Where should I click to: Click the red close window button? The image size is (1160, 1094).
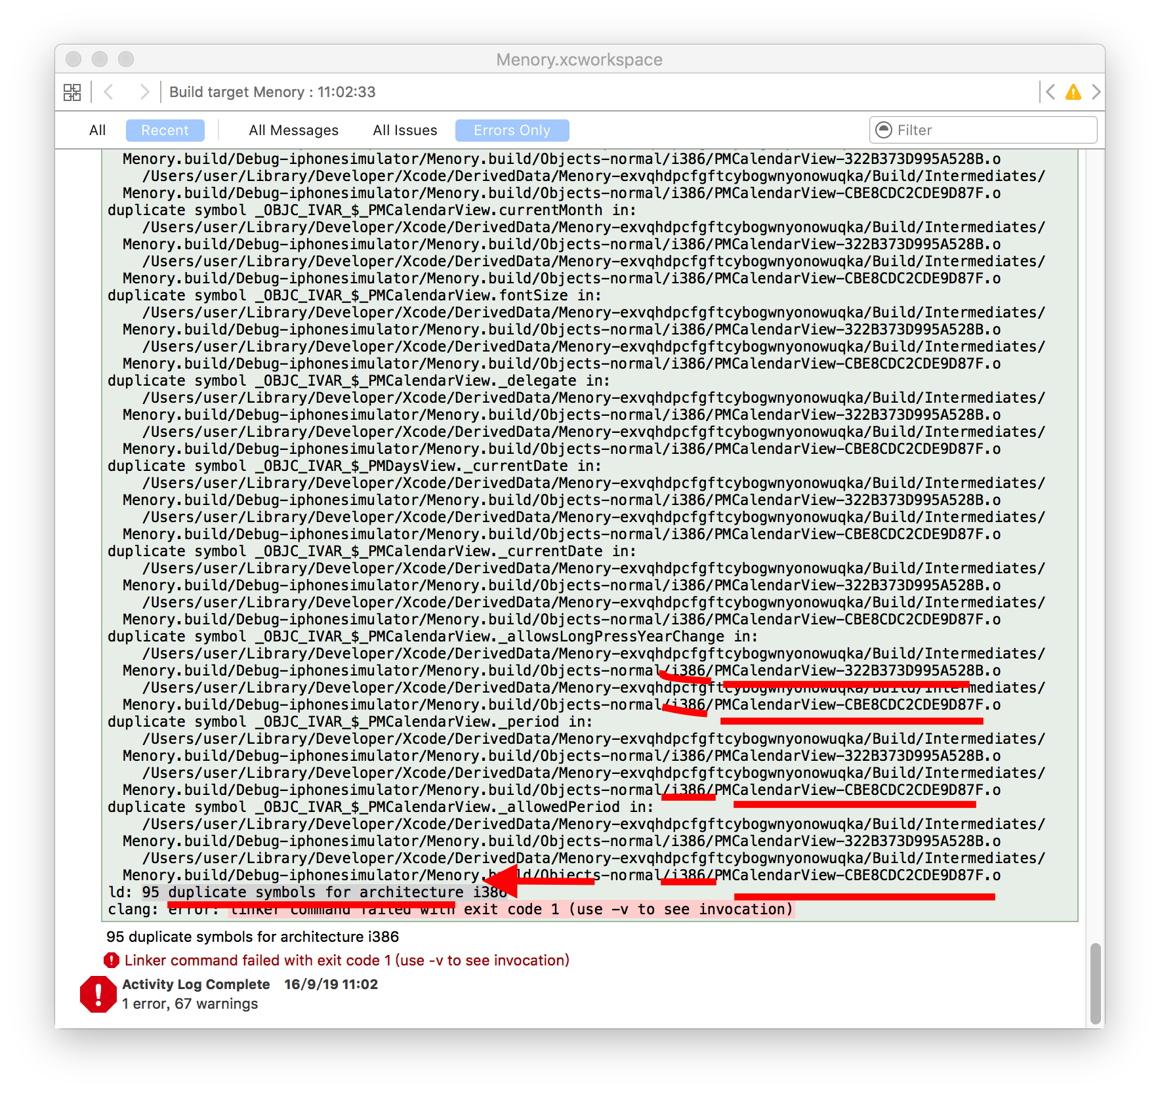coord(73,59)
